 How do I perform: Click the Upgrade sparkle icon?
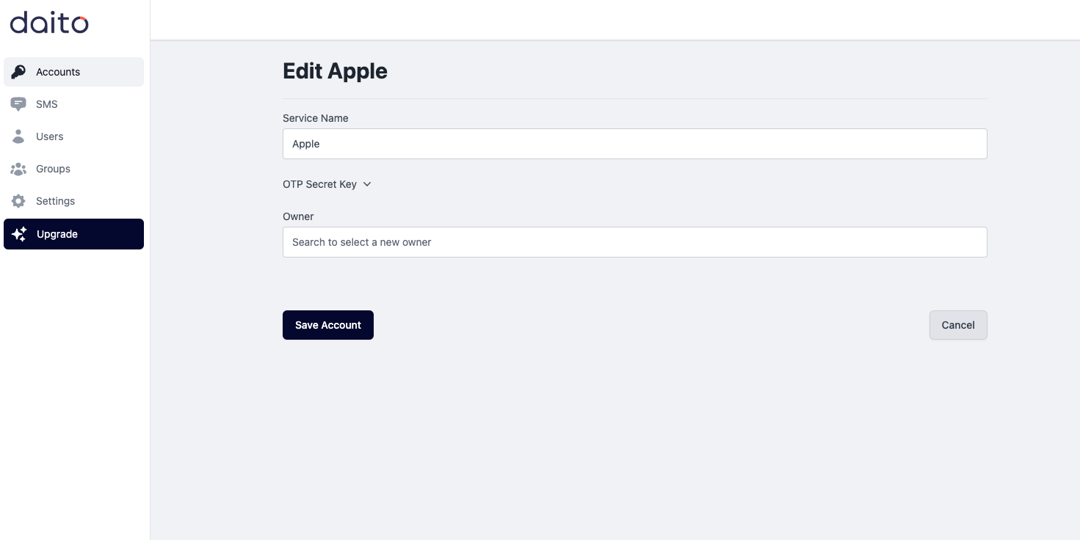point(20,234)
